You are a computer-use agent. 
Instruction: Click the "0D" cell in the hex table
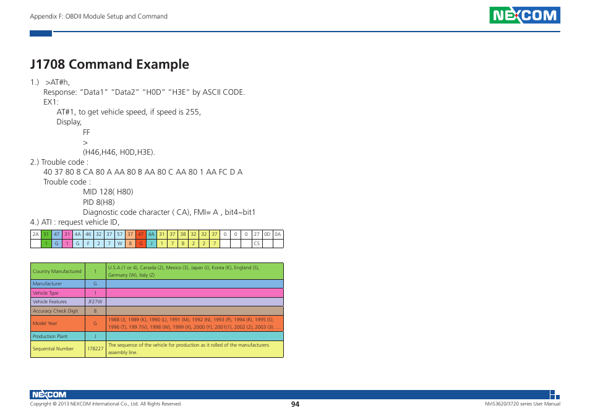point(267,234)
